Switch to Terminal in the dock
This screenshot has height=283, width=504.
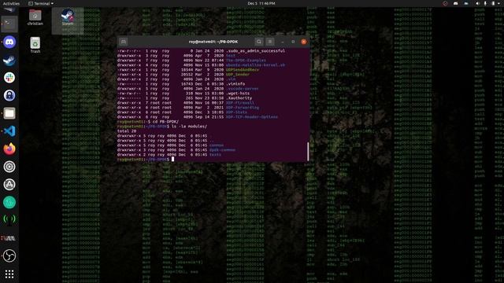(9, 24)
